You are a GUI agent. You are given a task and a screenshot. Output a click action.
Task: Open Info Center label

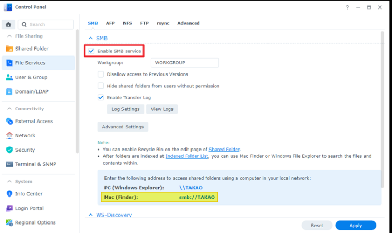click(28, 194)
